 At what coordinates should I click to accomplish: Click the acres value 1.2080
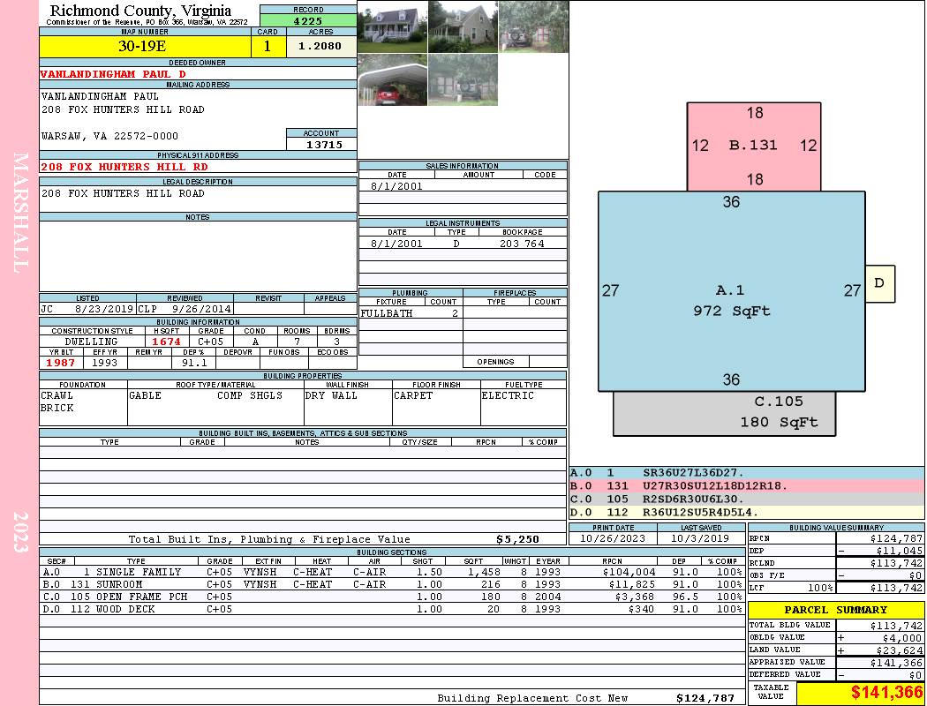321,46
